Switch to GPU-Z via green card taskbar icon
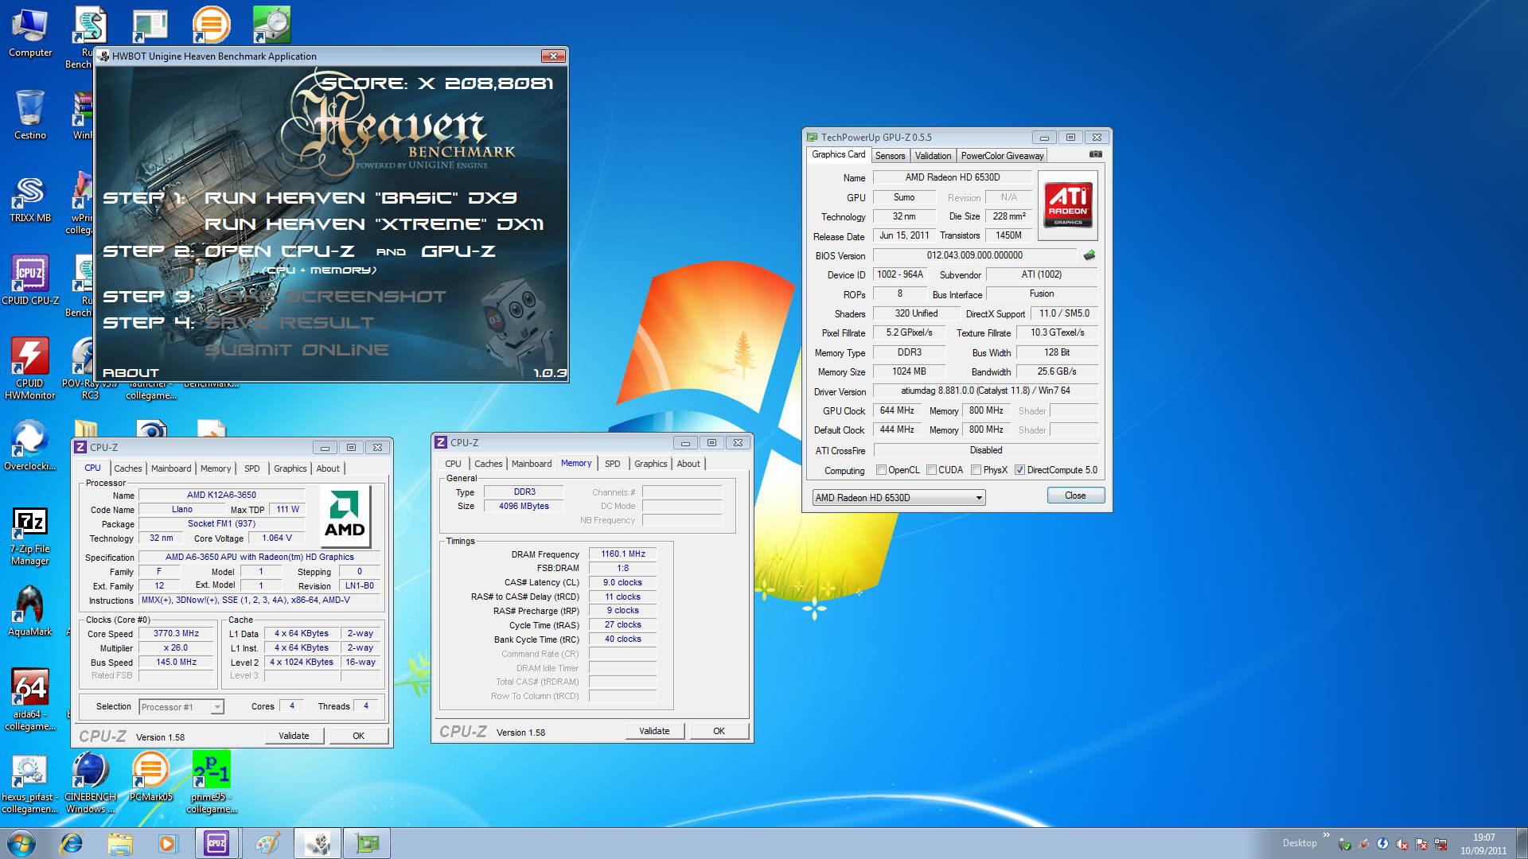 367,843
